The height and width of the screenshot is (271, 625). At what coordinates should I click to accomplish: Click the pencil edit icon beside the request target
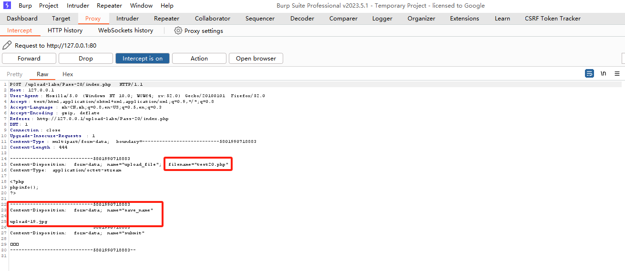(7, 45)
